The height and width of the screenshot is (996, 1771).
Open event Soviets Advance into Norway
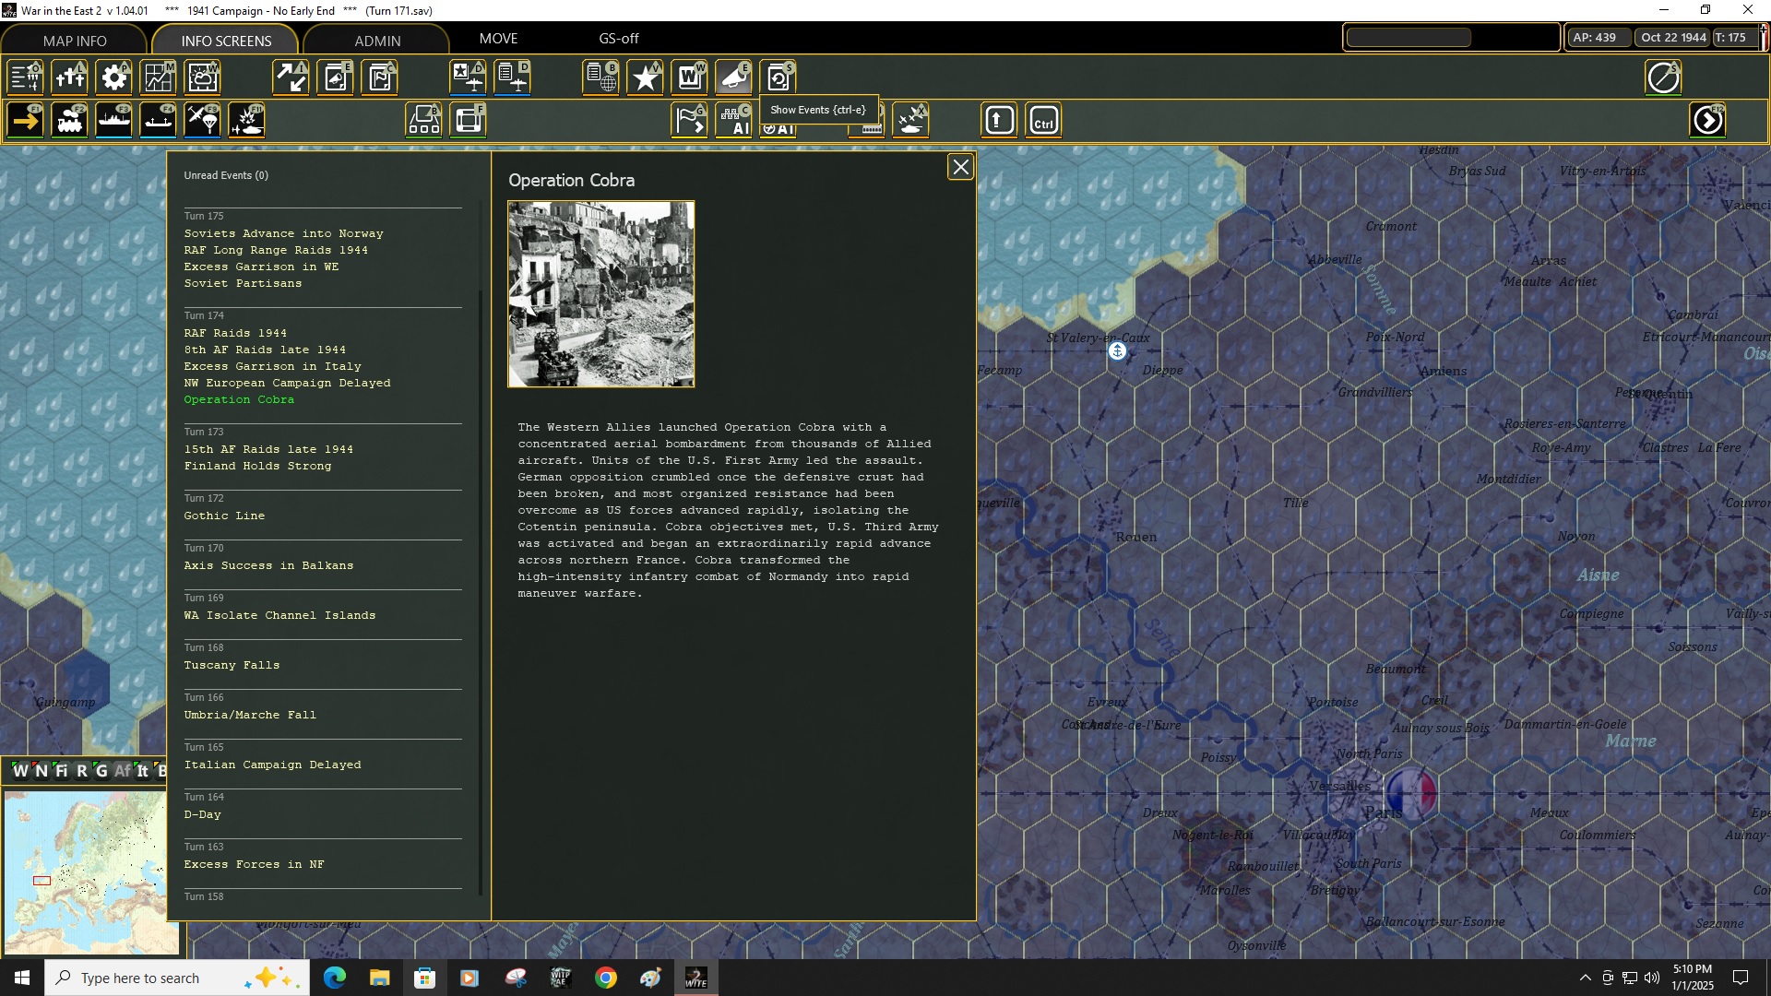pyautogui.click(x=283, y=233)
